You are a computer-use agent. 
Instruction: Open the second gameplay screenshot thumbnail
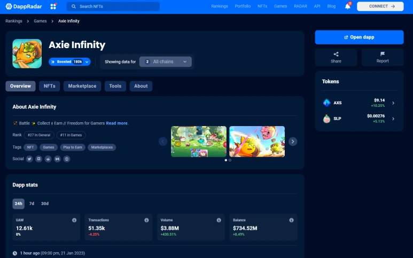click(x=257, y=142)
